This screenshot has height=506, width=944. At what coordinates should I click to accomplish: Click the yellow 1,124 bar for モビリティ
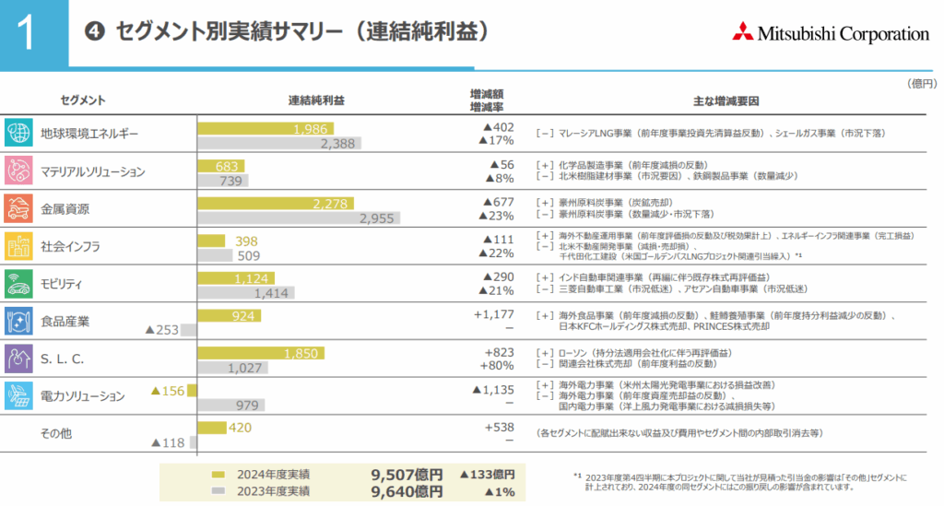pos(236,278)
